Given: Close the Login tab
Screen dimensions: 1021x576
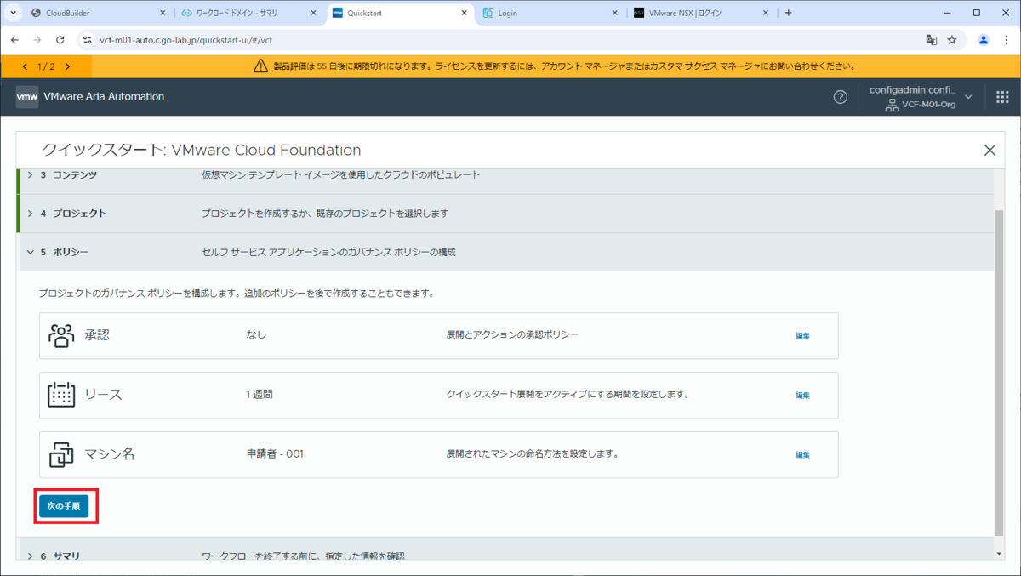Looking at the screenshot, I should pos(615,13).
